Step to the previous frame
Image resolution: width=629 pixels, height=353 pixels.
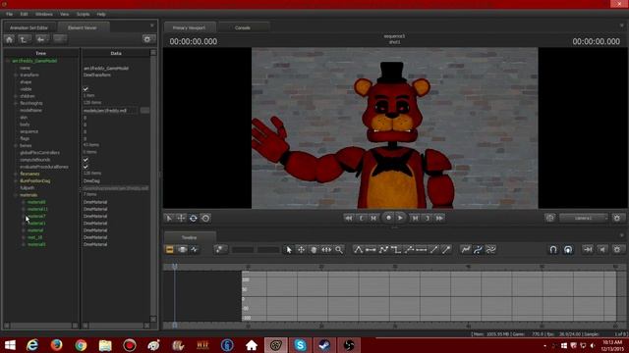click(x=373, y=218)
